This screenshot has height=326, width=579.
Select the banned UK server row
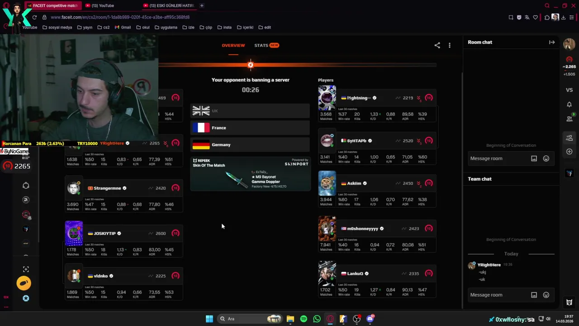[250, 111]
